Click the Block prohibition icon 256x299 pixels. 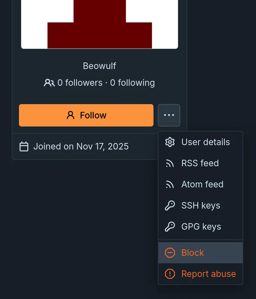click(x=170, y=253)
